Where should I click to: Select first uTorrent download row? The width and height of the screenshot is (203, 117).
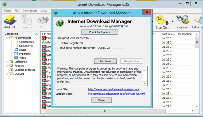click(x=46, y=43)
